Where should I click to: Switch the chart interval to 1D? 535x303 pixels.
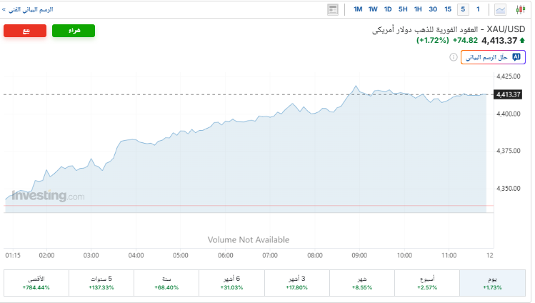point(388,9)
